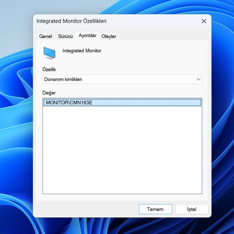Confirm with the Tamam button

point(155,209)
